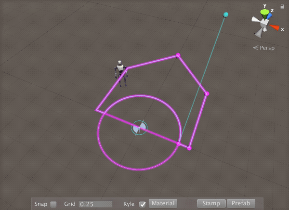This screenshot has height=210, width=289.
Task: Select the rightmost magenta polygon vertex
Action: pyautogui.click(x=207, y=93)
